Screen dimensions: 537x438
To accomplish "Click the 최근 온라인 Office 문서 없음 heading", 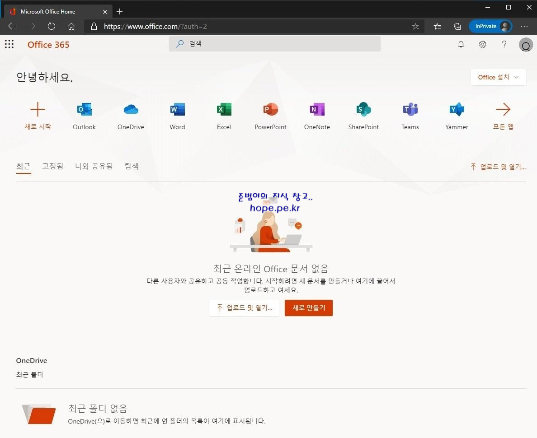I will click(271, 269).
